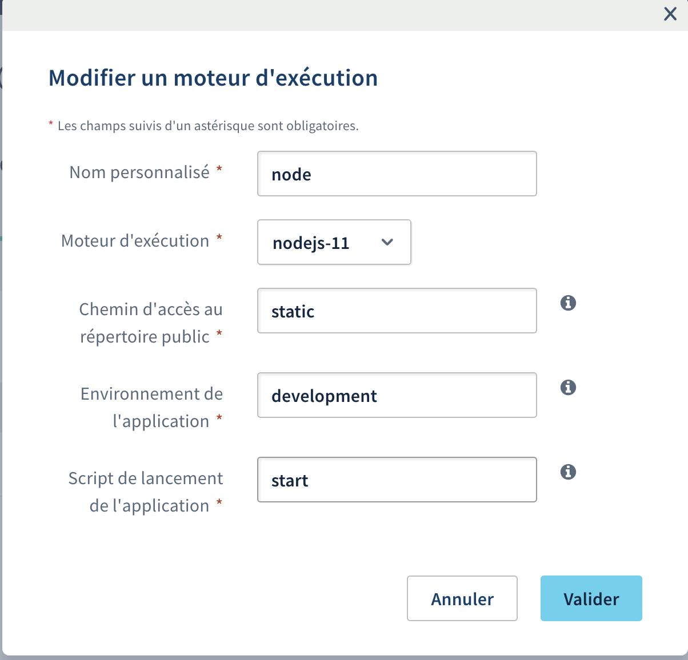Click the Environnement de l'application label
The height and width of the screenshot is (660, 688).
click(151, 407)
